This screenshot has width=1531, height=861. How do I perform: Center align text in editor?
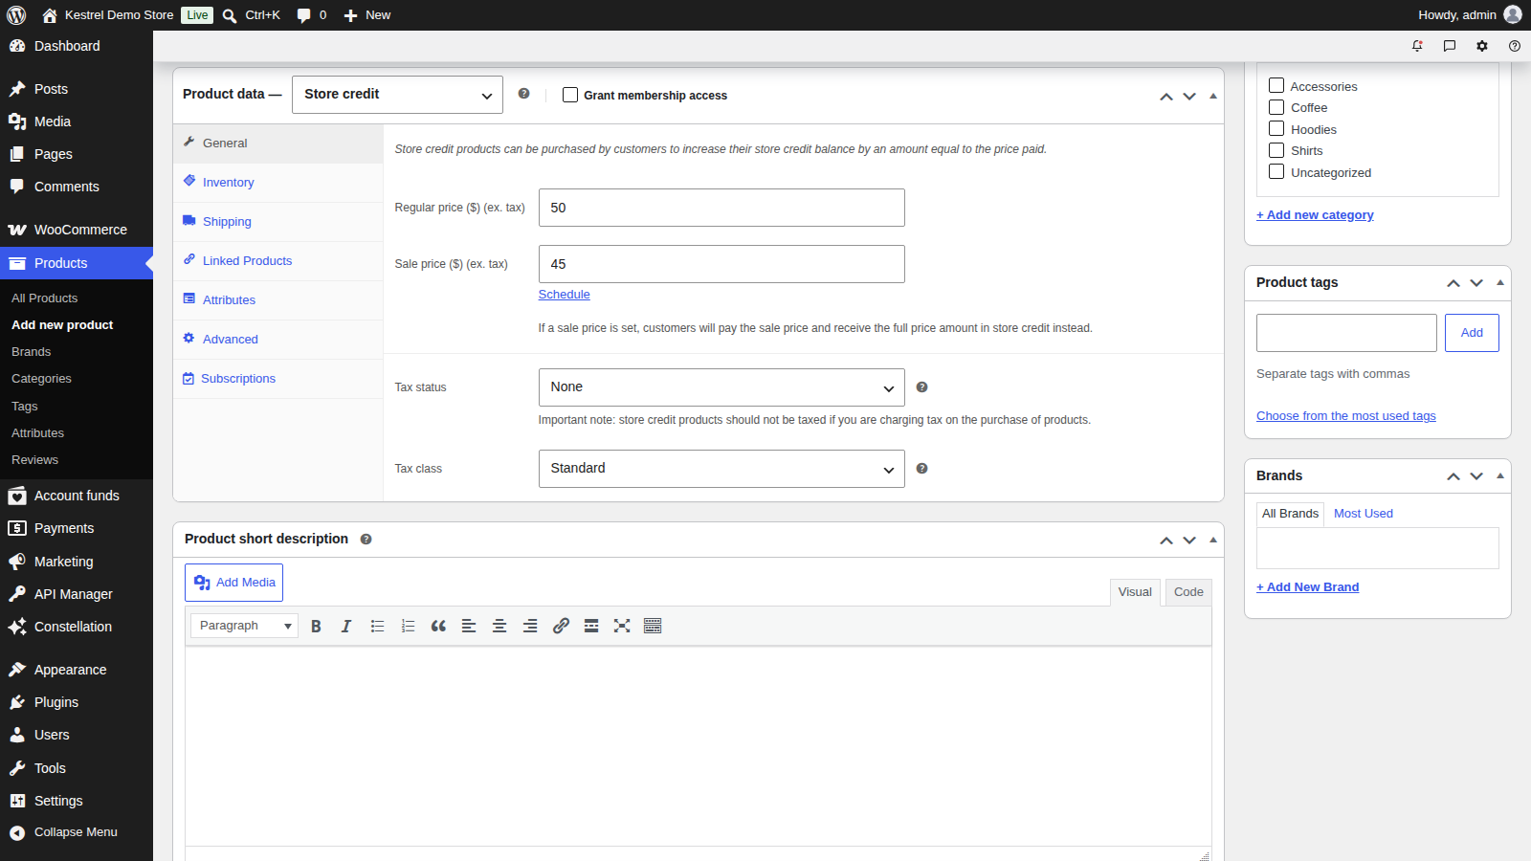[499, 626]
